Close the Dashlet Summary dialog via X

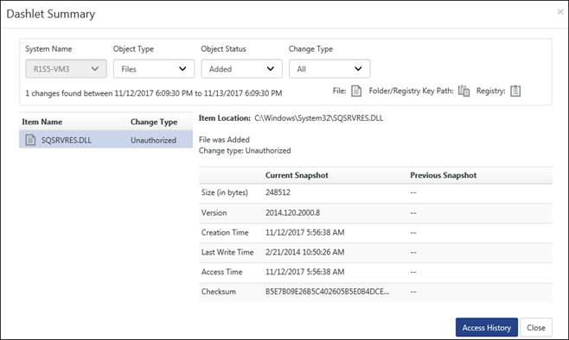[x=560, y=11]
